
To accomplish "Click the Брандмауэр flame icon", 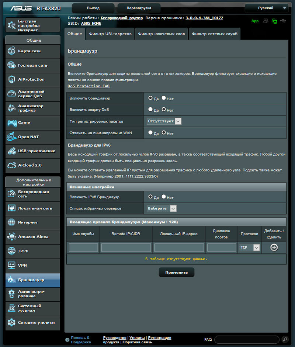I will [x=11, y=280].
